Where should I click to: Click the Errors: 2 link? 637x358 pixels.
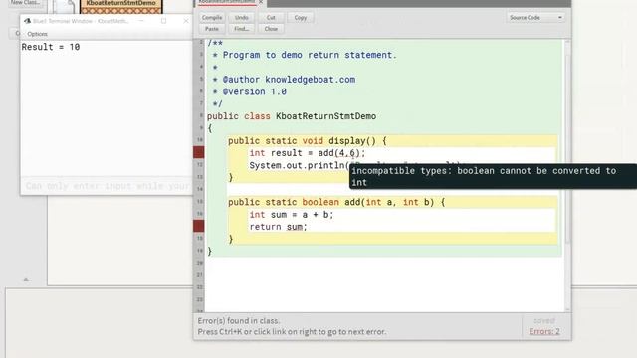(544, 331)
